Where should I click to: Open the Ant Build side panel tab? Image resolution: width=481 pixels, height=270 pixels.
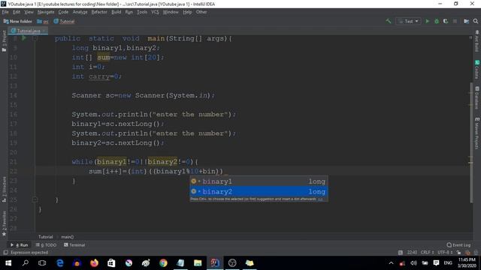pos(477,40)
